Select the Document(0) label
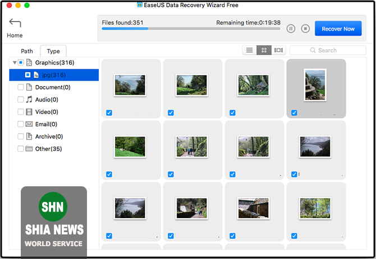 coord(53,87)
